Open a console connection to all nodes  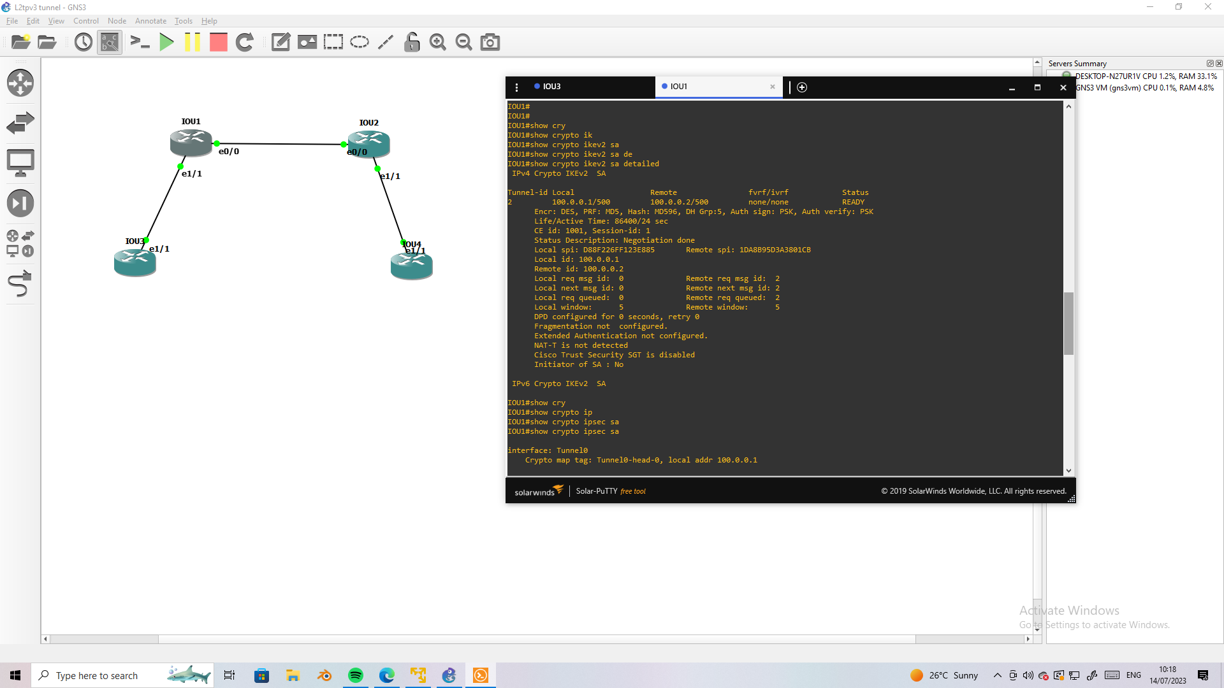point(140,42)
